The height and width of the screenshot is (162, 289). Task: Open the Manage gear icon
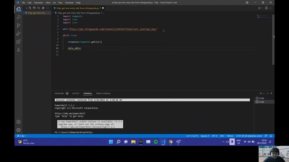coord(19,130)
